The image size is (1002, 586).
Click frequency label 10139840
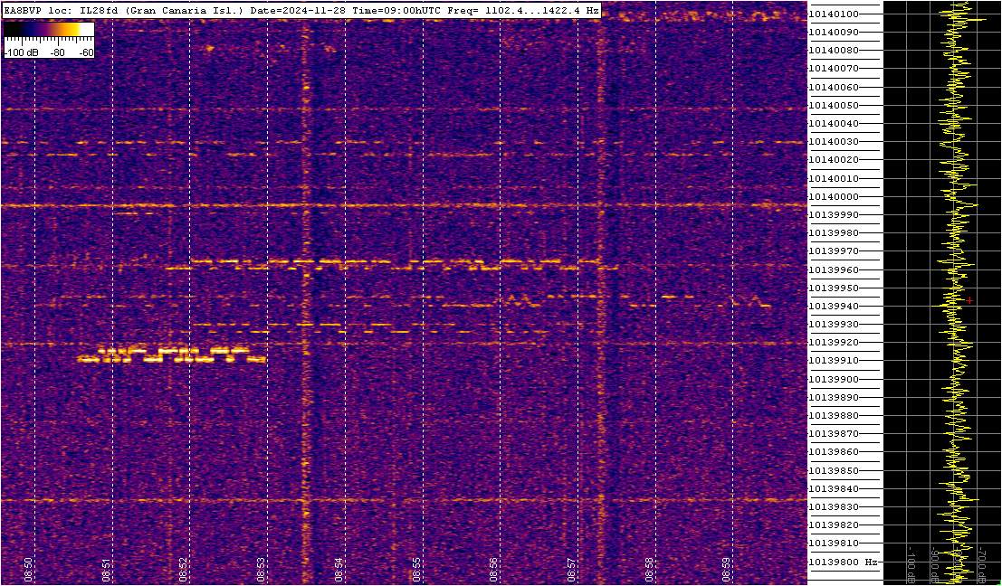pos(834,489)
